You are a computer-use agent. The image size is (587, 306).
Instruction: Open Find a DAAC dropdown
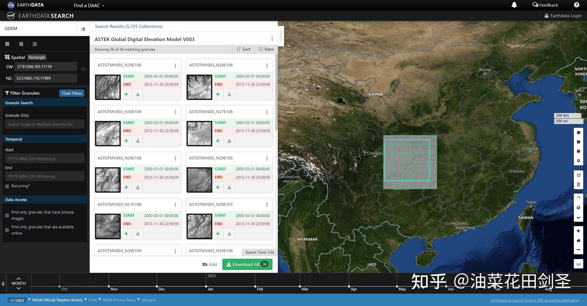pyautogui.click(x=89, y=5)
